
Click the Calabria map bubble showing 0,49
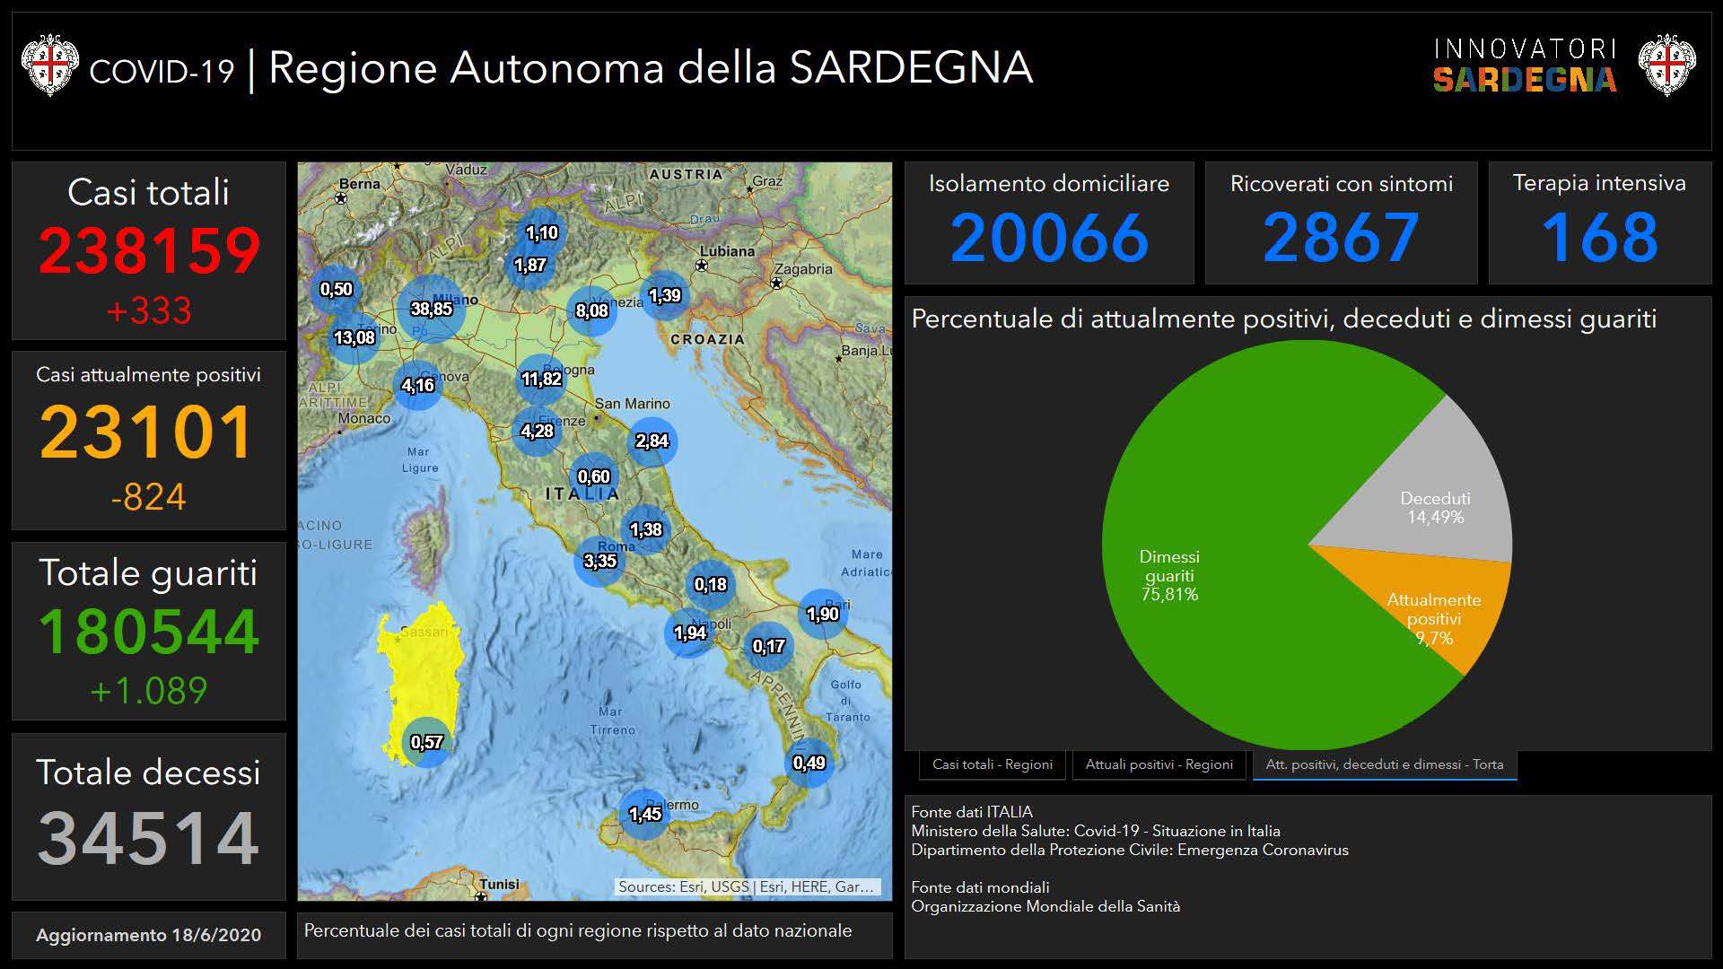pyautogui.click(x=809, y=764)
